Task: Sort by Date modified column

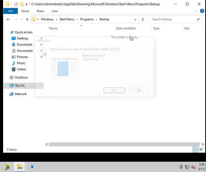Action: tap(126, 28)
